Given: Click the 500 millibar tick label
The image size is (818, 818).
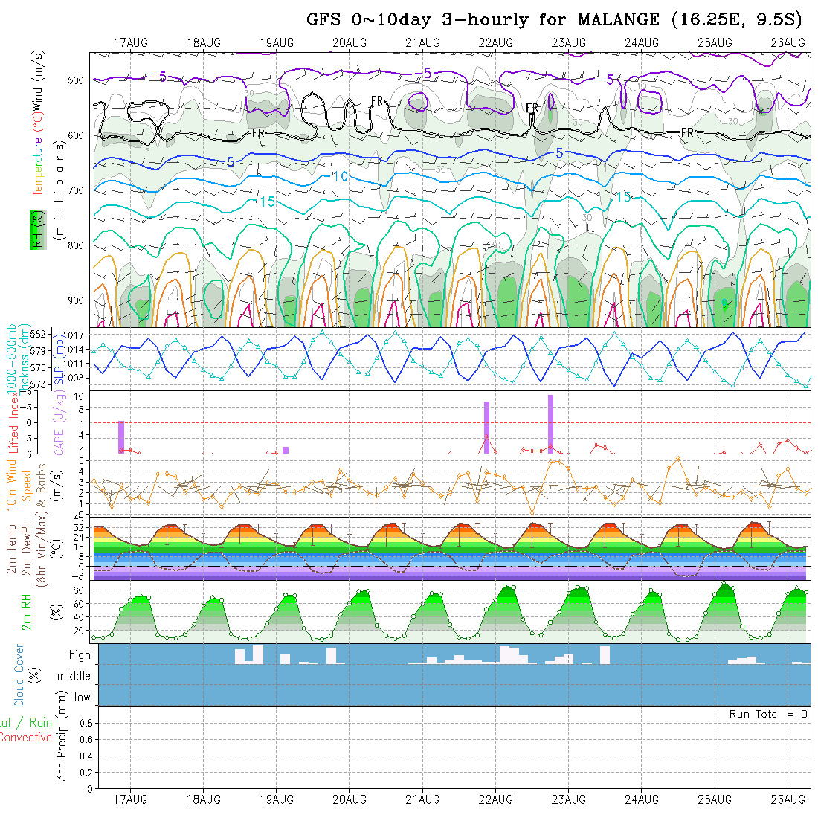Looking at the screenshot, I should click(x=79, y=80).
